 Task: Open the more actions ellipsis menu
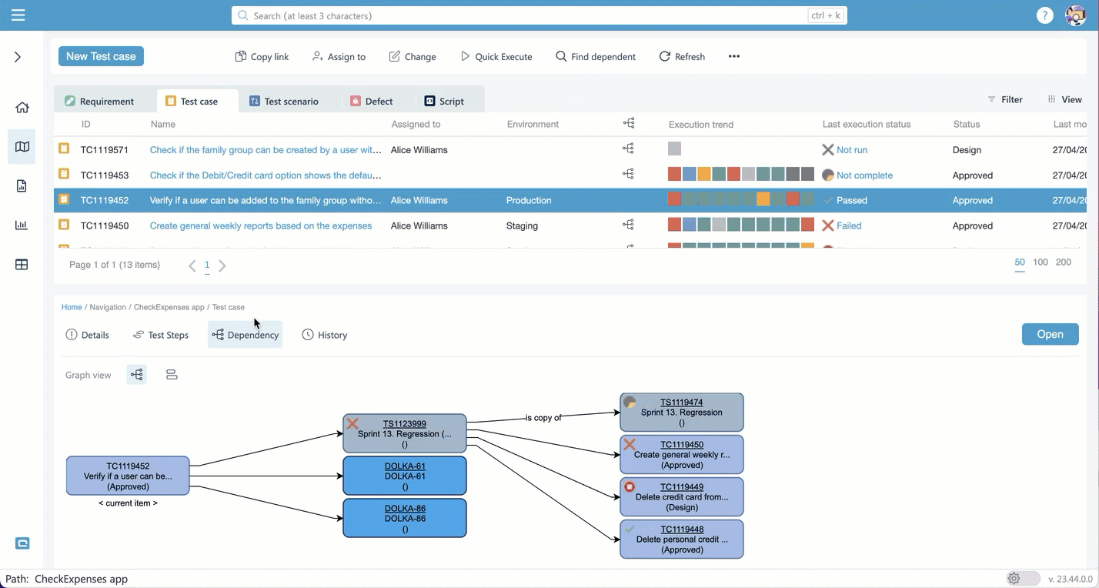pos(733,56)
